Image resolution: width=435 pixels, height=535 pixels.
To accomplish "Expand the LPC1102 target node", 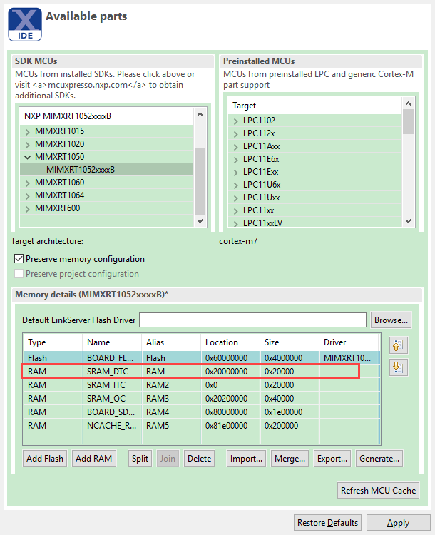I will coord(236,121).
